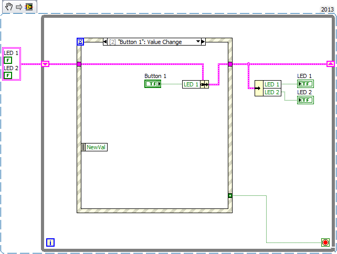The image size is (337, 254).
Task: Select the Button 1 boolean terminal
Action: coord(153,84)
